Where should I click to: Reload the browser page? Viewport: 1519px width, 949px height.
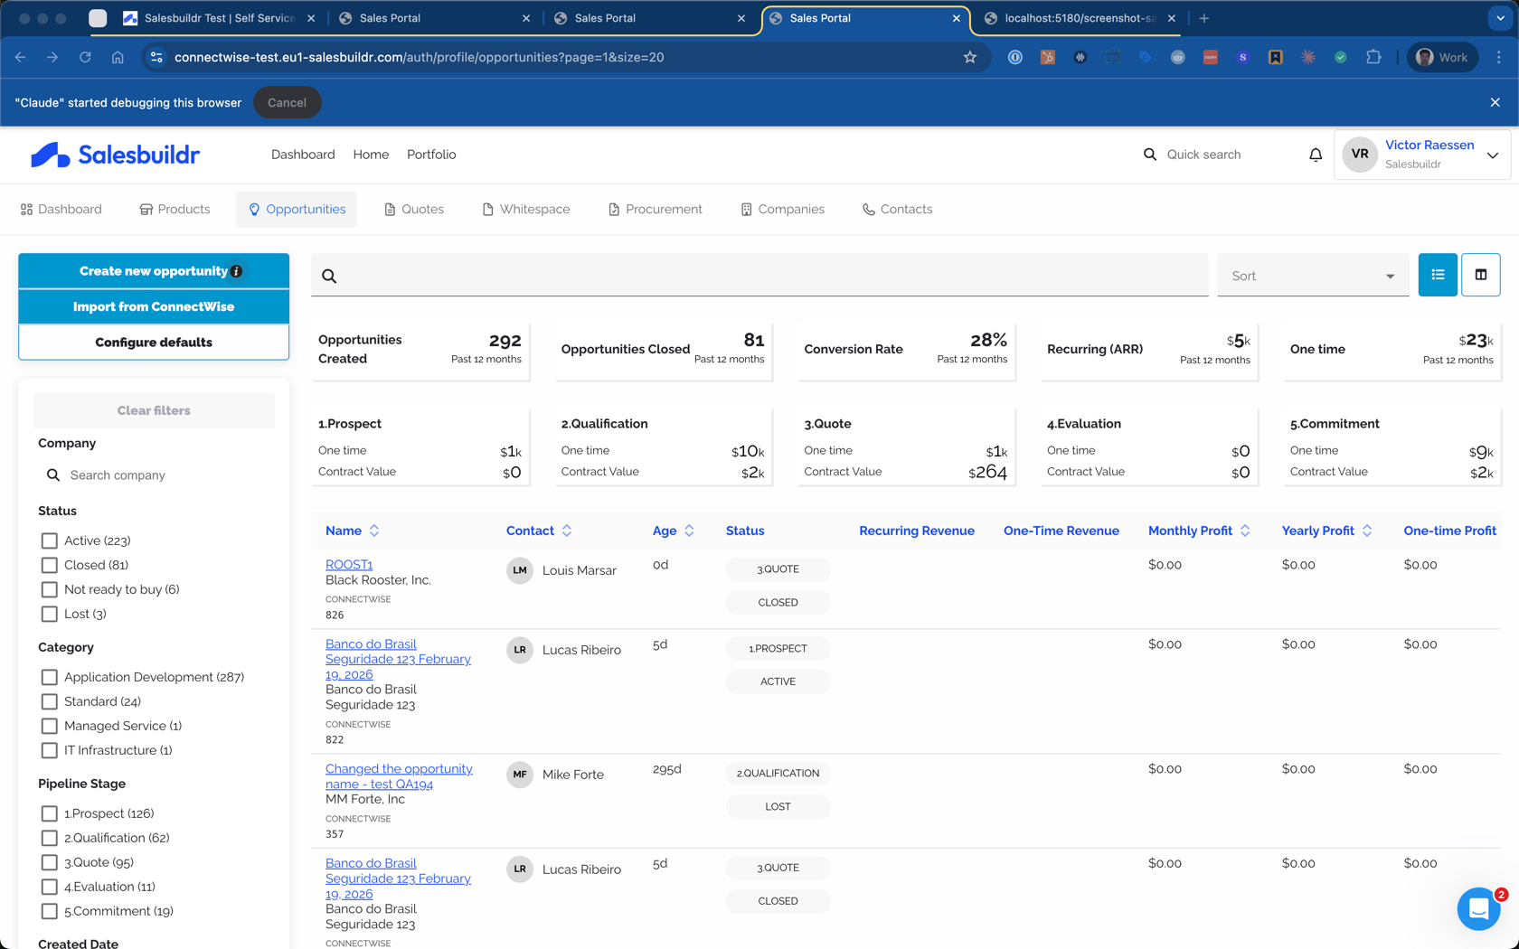85,57
